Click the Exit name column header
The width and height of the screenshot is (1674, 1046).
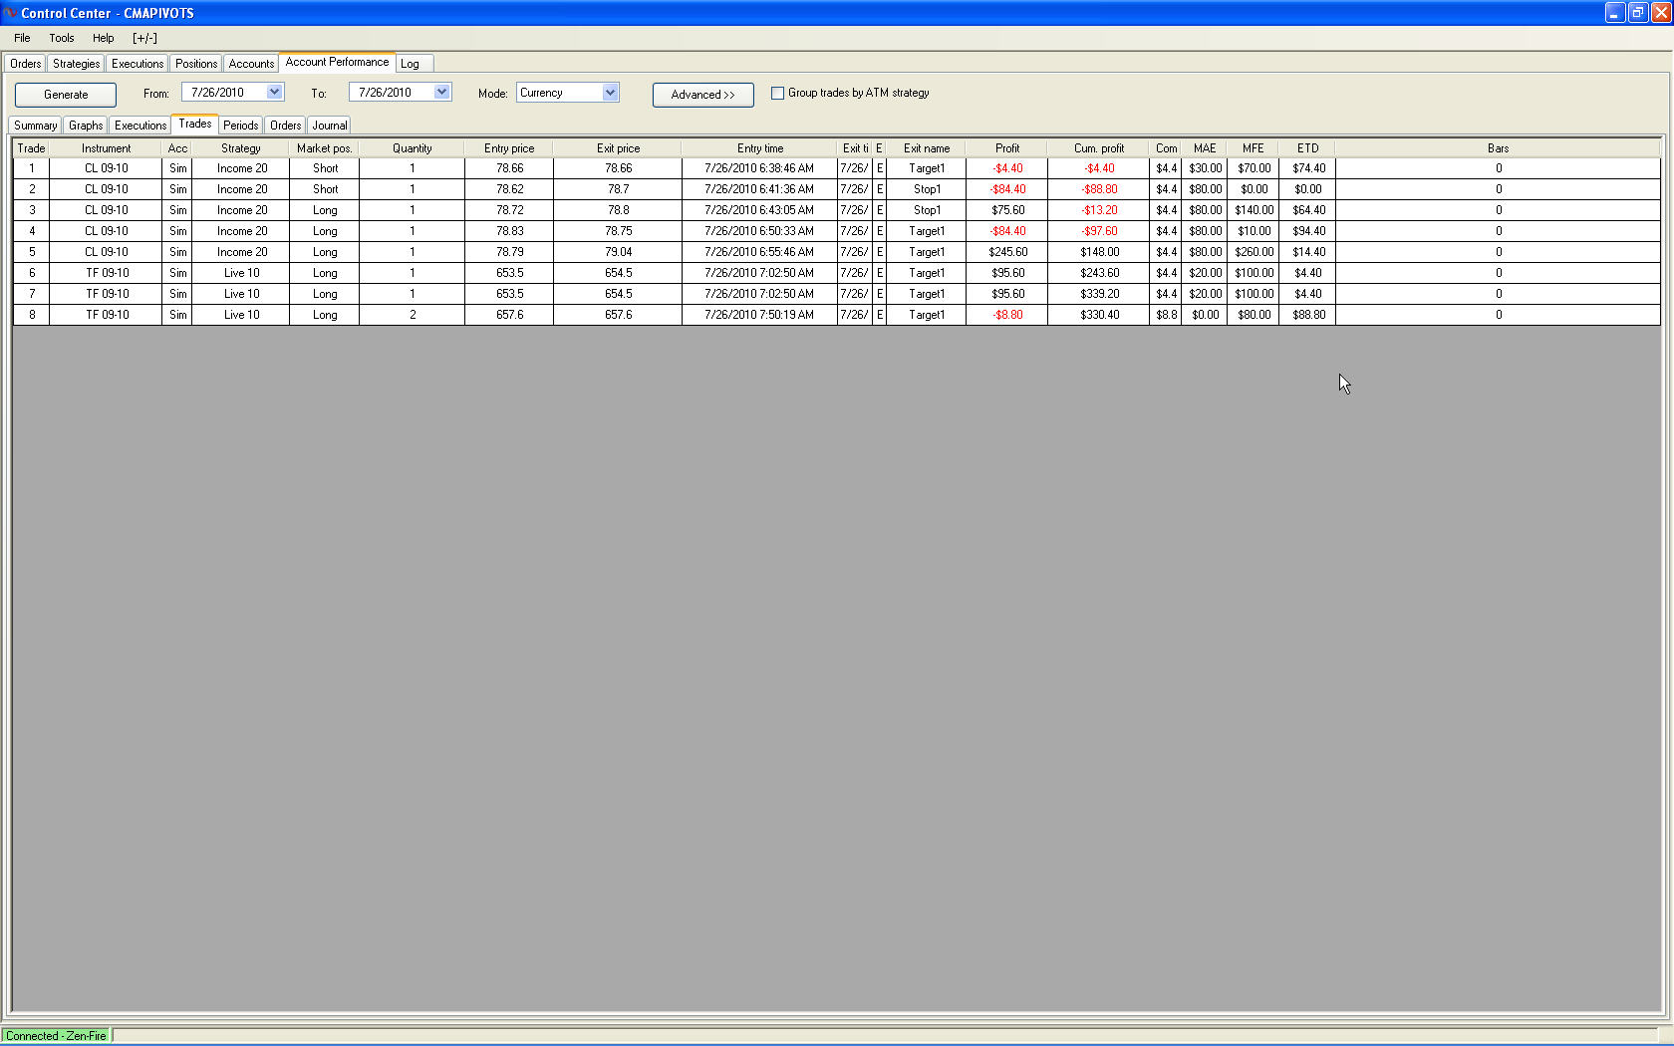pos(927,148)
